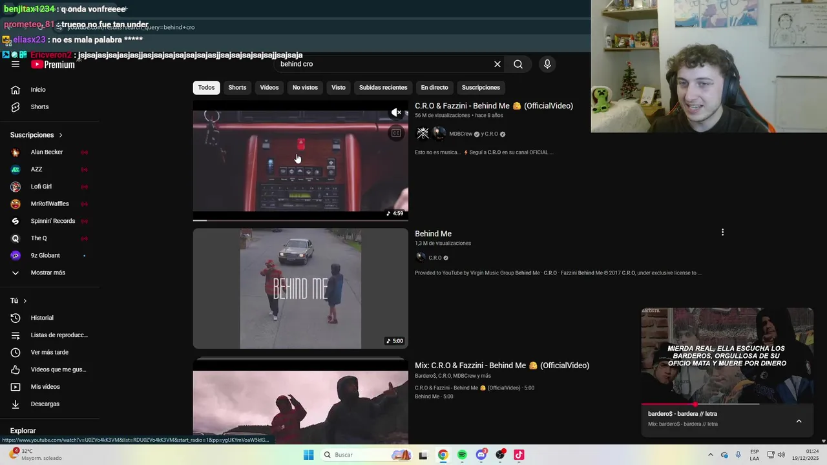Open the 'Behind Me' 5:00 thumbnail
The width and height of the screenshot is (827, 465).
click(x=300, y=288)
